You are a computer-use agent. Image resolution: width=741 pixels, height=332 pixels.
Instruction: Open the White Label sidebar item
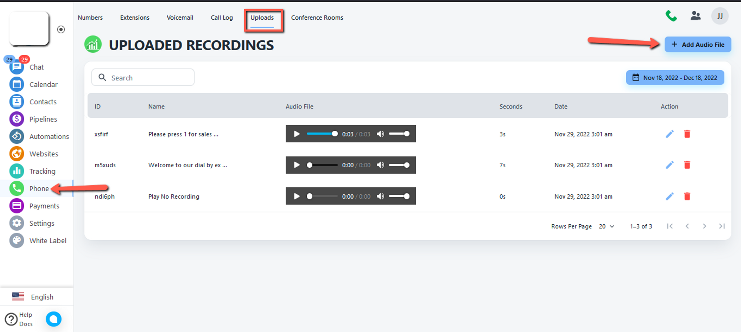[17, 241]
